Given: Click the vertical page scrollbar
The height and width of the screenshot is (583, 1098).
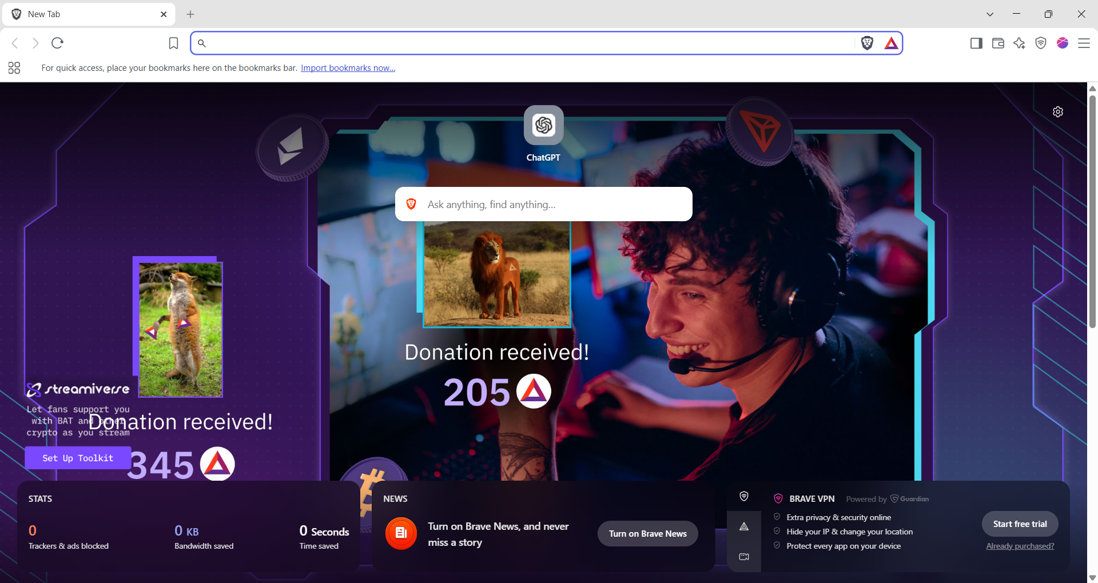Looking at the screenshot, I should point(1092,211).
